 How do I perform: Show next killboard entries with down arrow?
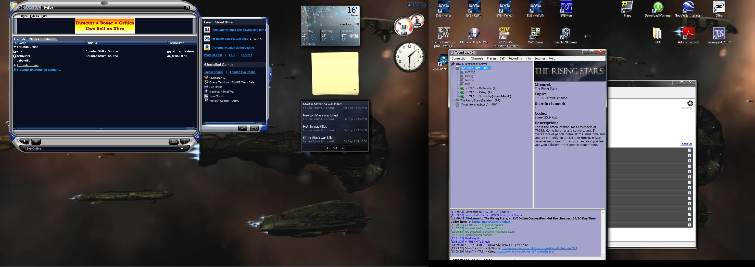[x=342, y=149]
